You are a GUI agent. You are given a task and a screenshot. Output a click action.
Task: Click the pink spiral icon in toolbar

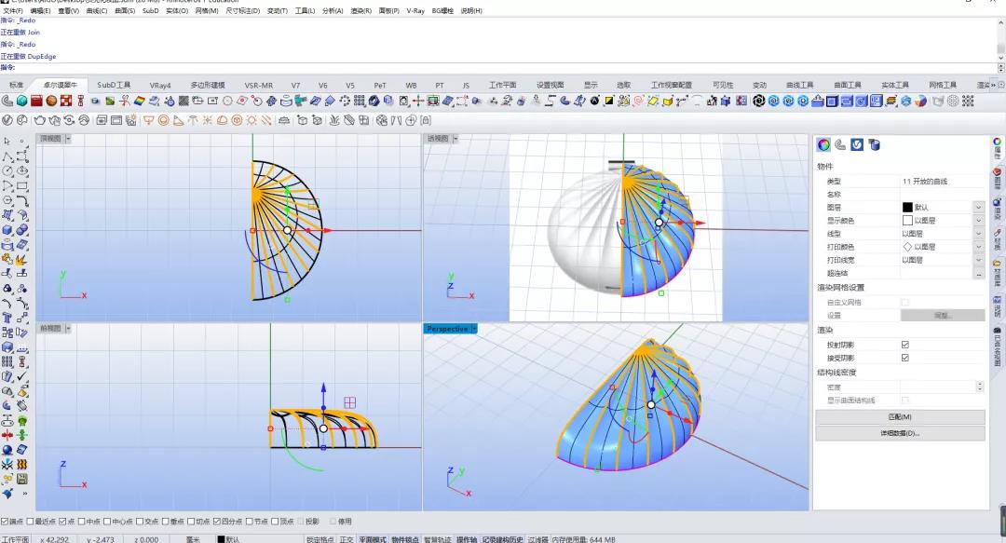(638, 101)
